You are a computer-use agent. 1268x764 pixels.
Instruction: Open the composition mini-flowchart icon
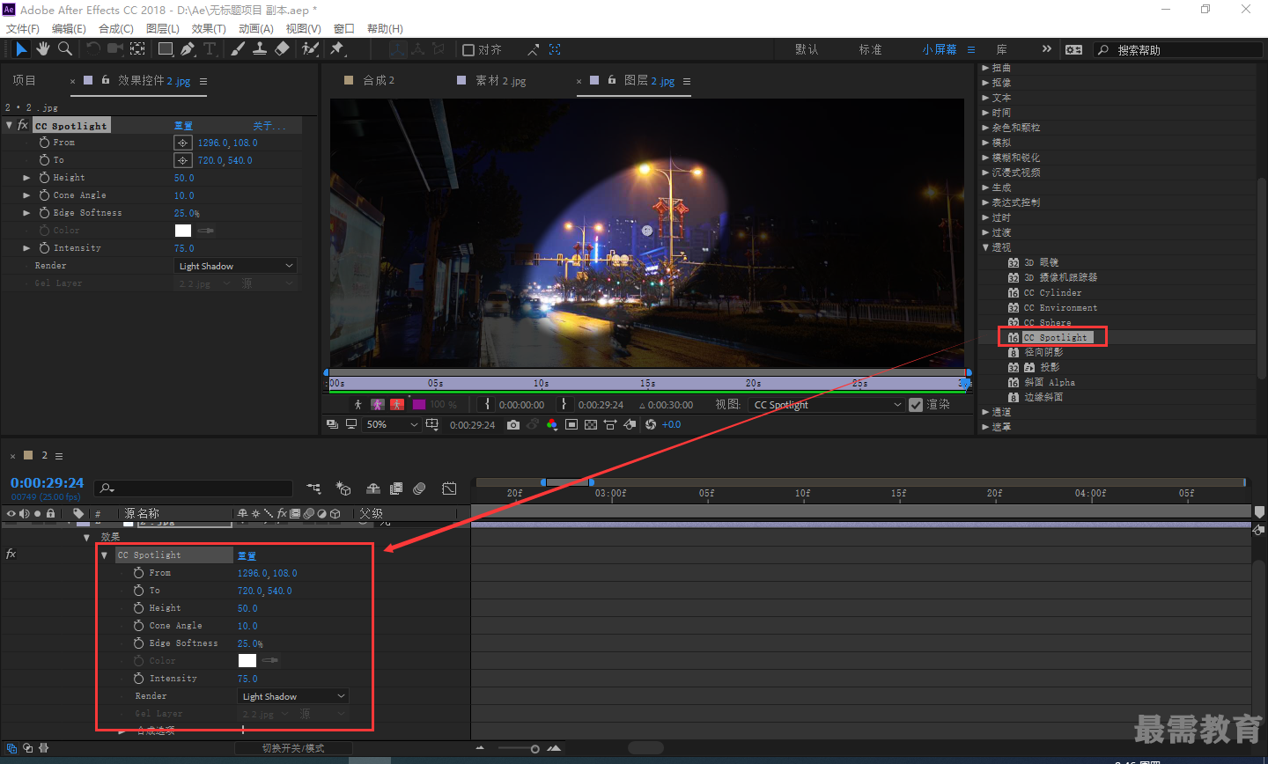point(313,489)
